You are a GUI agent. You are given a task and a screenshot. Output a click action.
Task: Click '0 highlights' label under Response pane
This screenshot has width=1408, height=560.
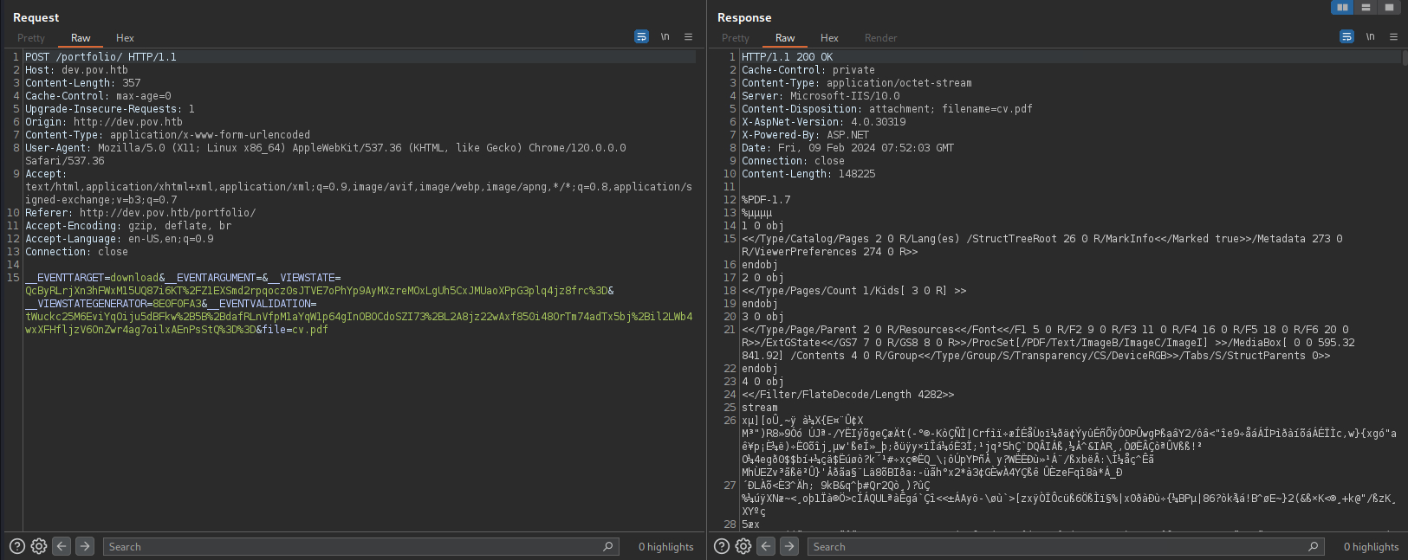point(1372,547)
